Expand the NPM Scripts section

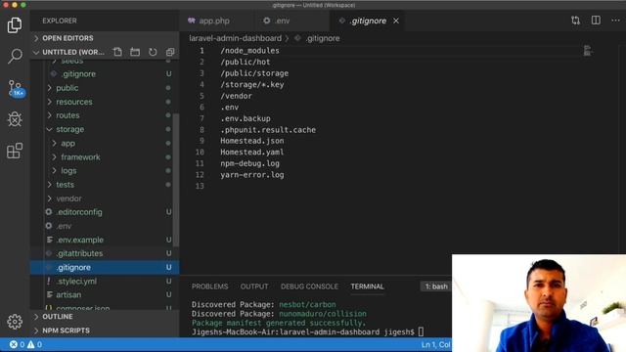pyautogui.click(x=105, y=330)
